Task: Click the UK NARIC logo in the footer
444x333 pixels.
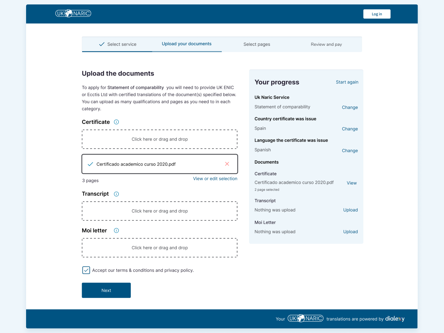Action: pos(305,318)
